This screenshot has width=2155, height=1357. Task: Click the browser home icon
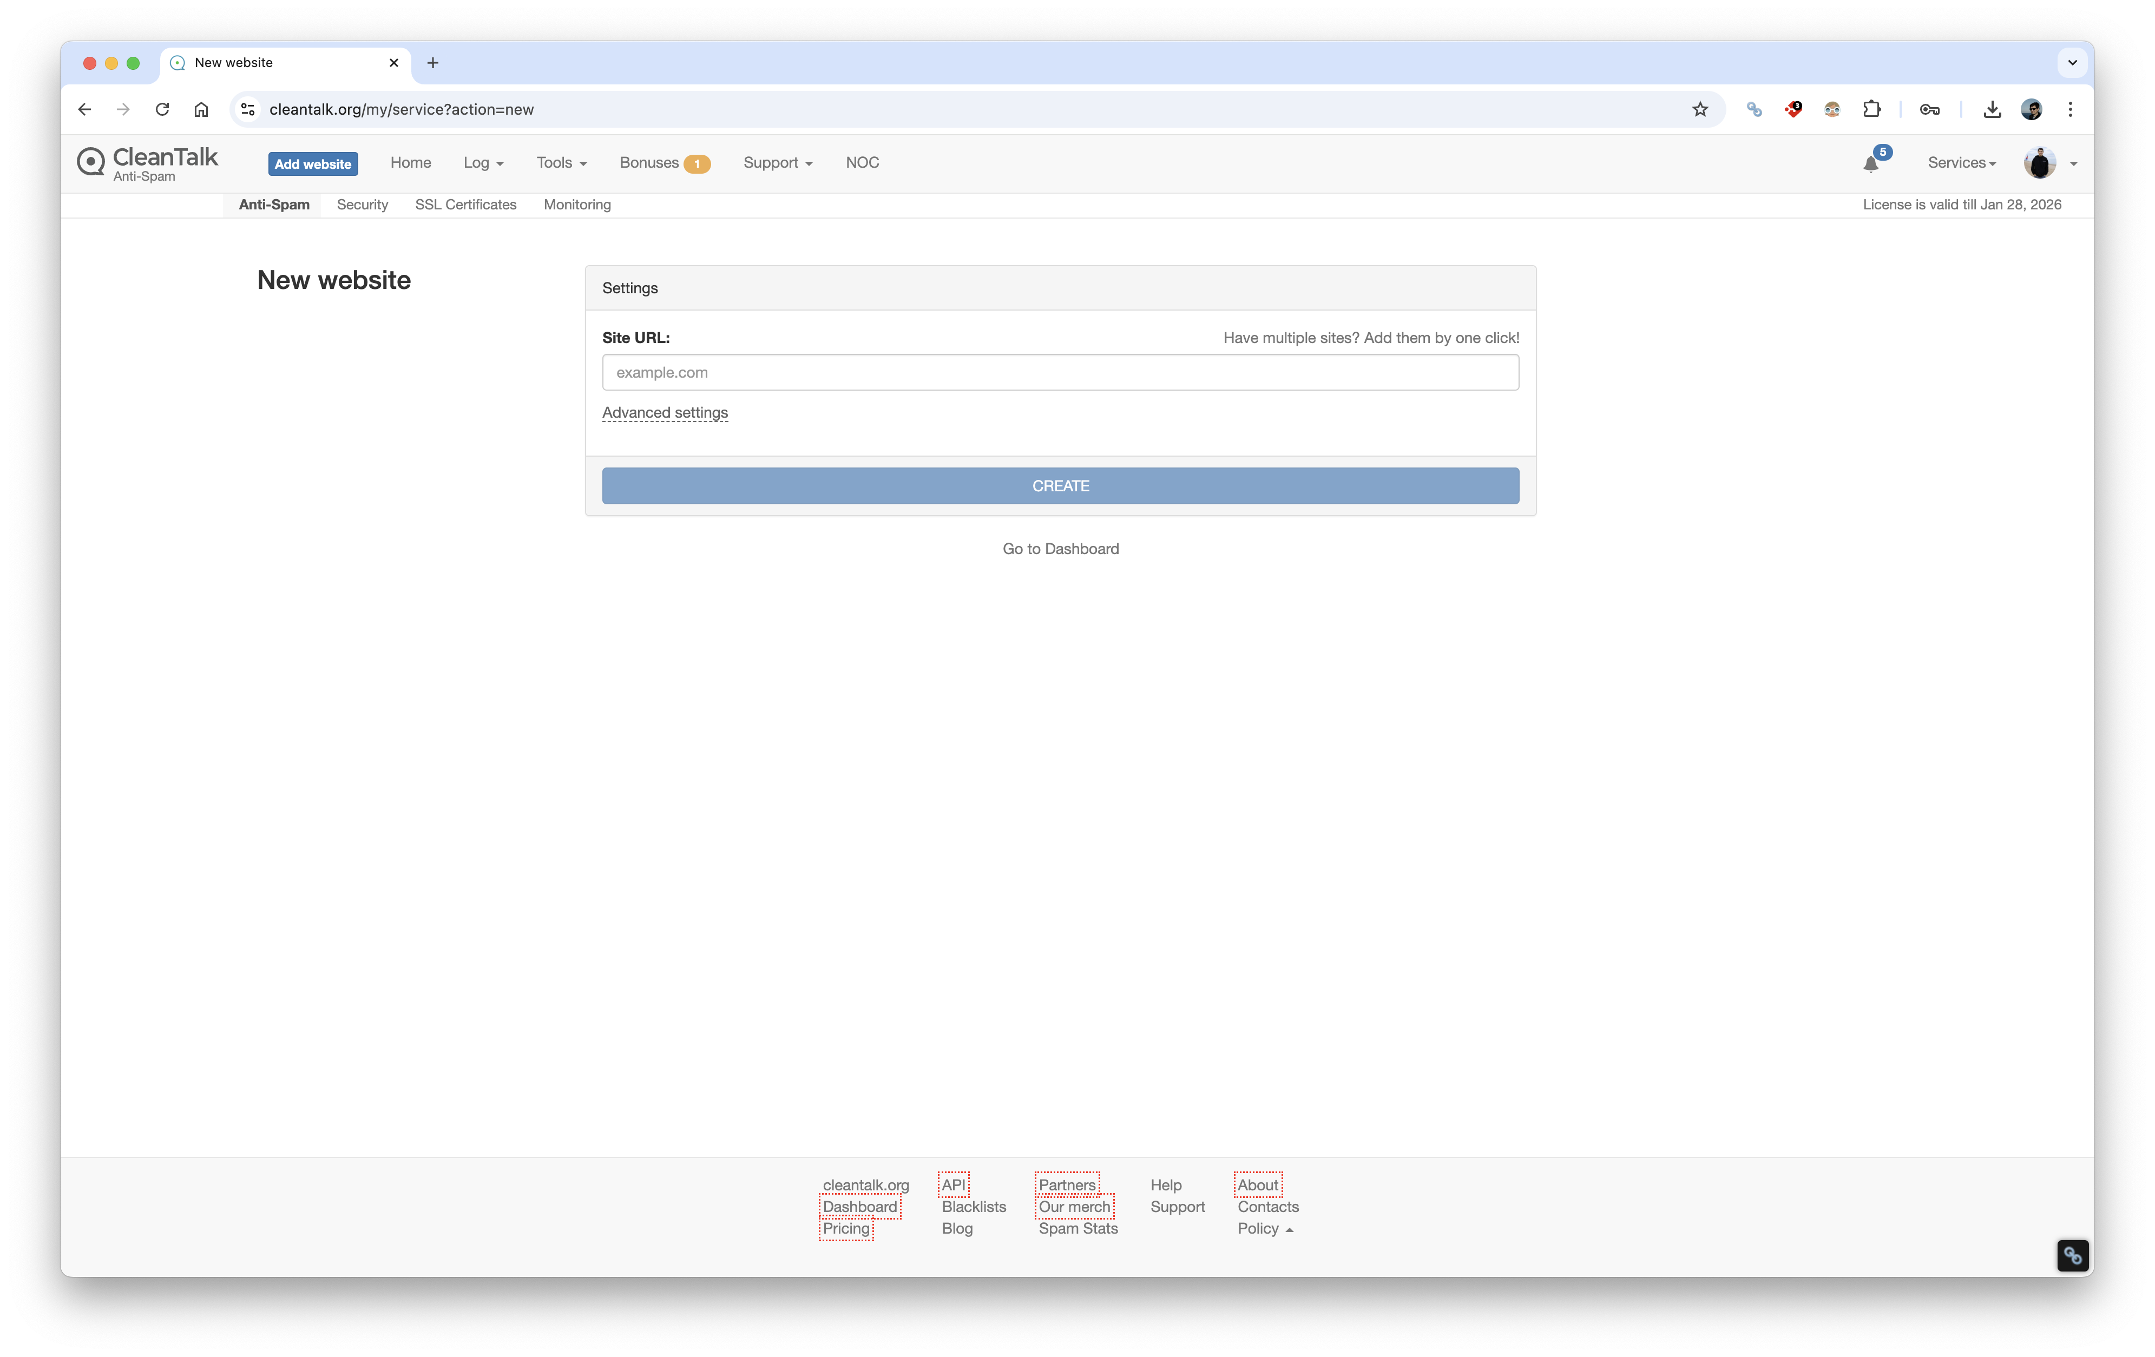(x=201, y=109)
